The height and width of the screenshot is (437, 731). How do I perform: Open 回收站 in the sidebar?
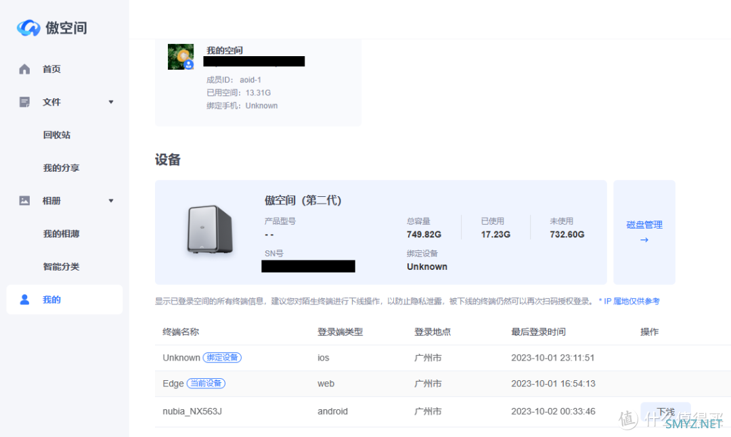coord(56,135)
